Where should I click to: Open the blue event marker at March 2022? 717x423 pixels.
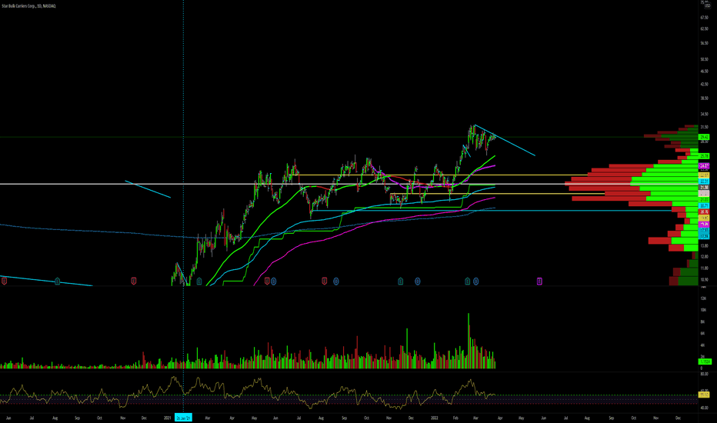pos(476,281)
